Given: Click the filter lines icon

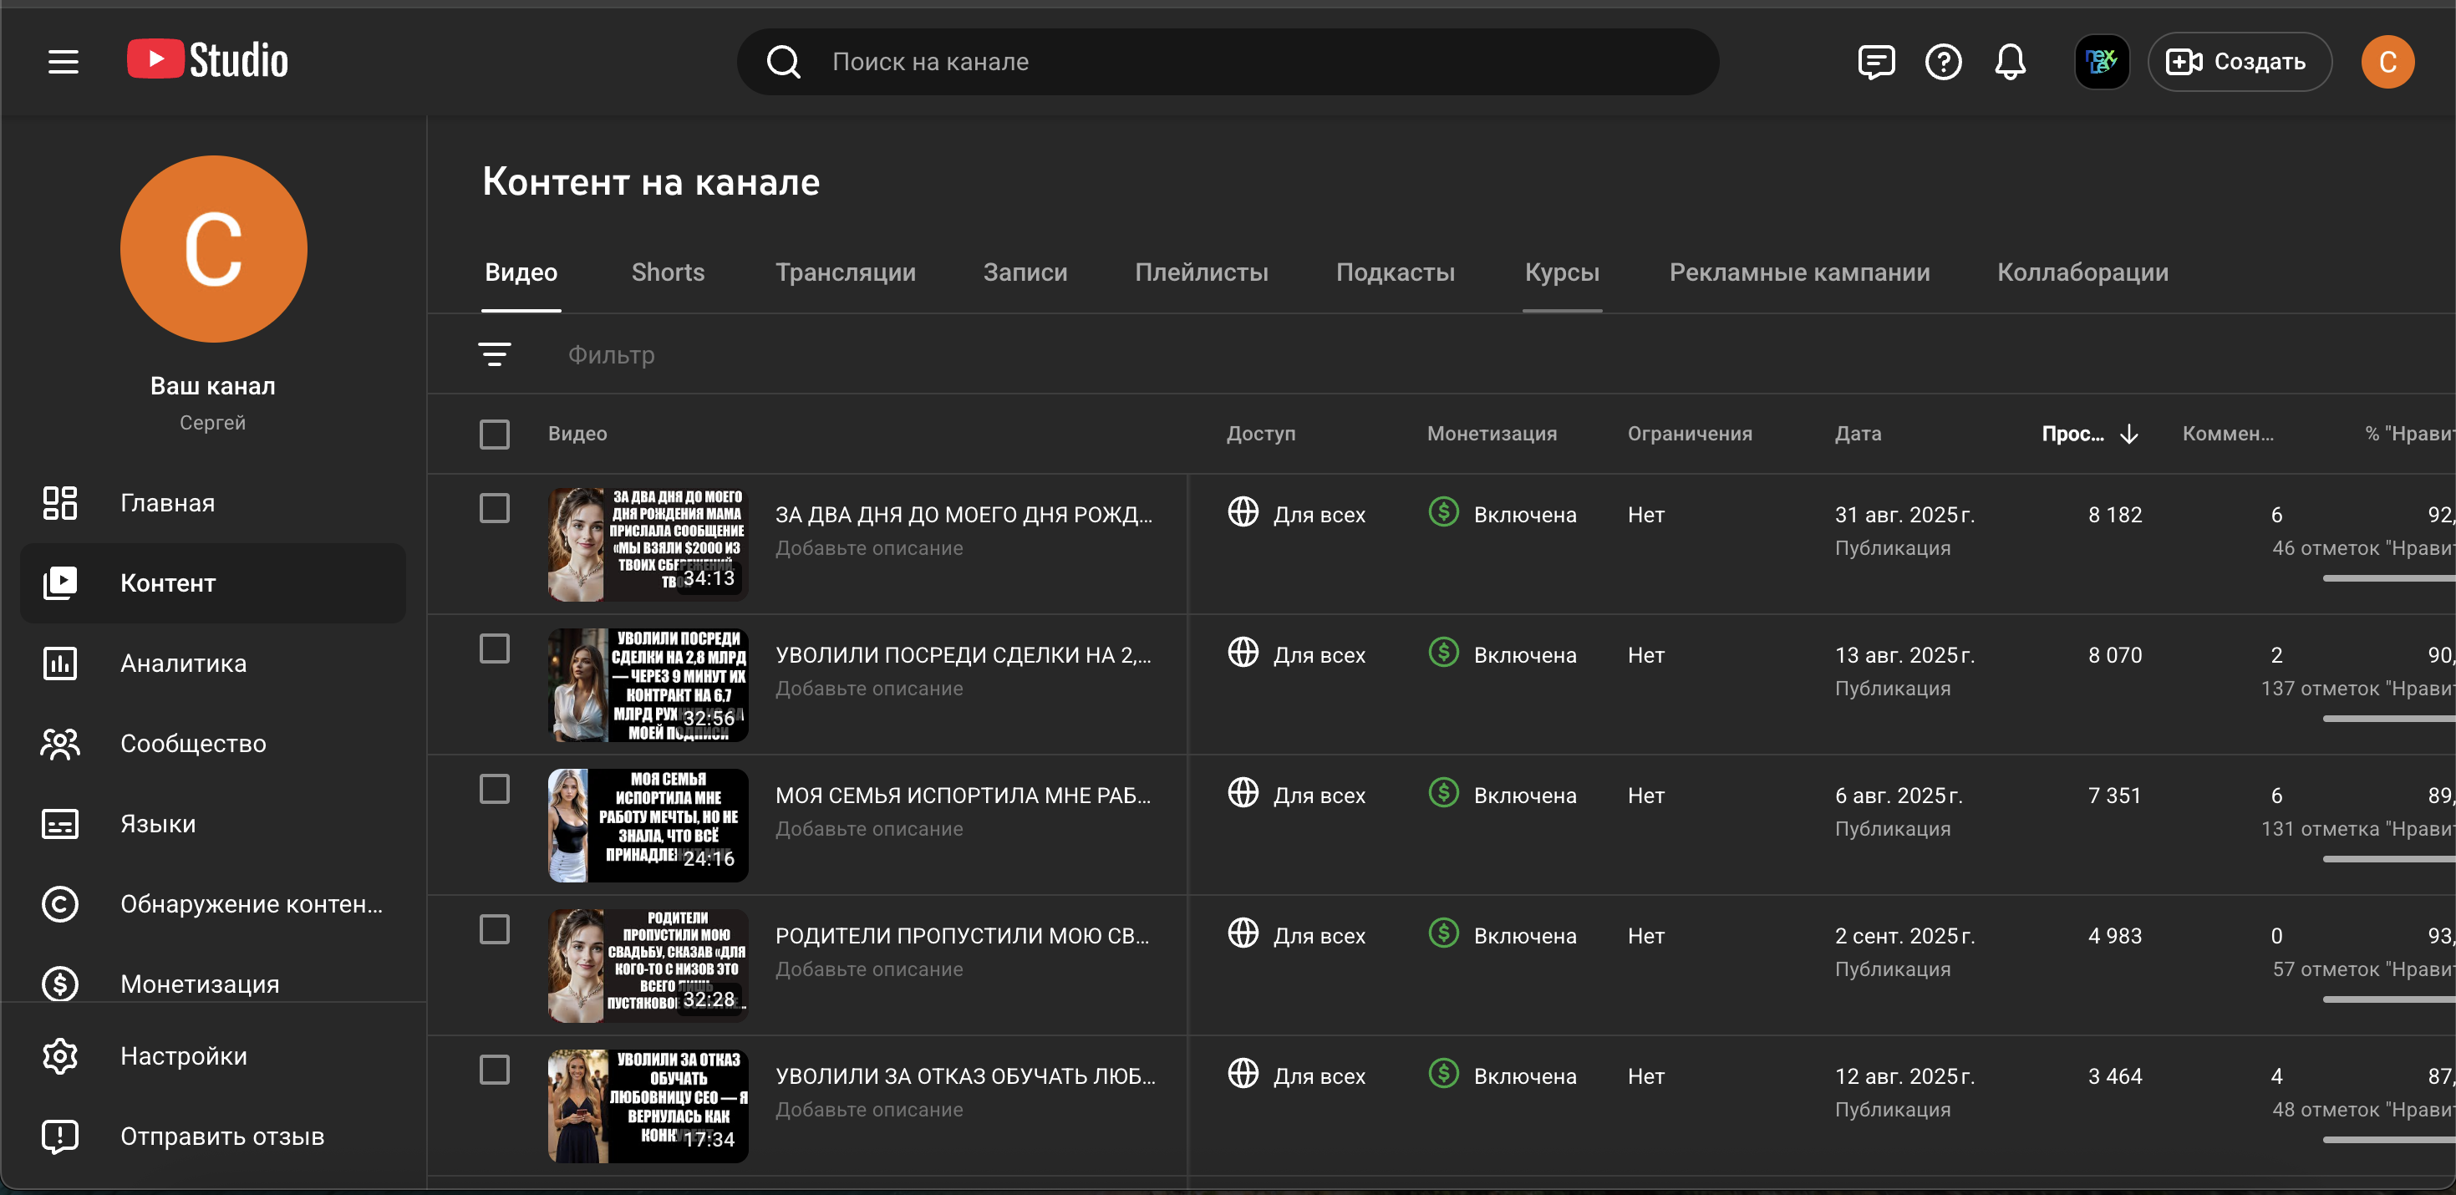Looking at the screenshot, I should (x=494, y=355).
